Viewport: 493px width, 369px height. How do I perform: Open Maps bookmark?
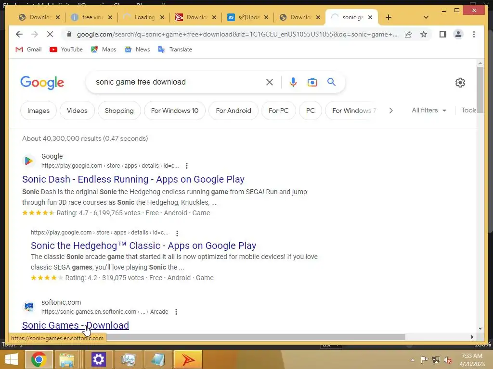(104, 49)
